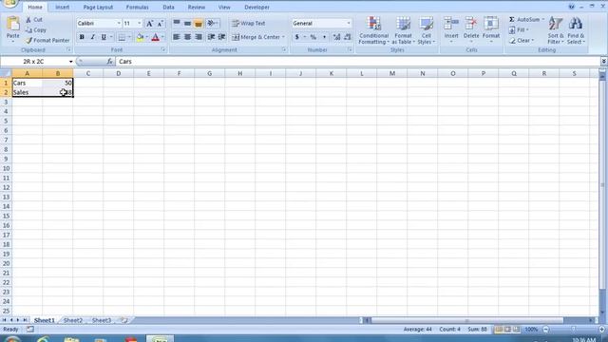Screen dimensions: 608x342
Task: Toggle Bottom Align vertical alignment
Action: (x=199, y=23)
